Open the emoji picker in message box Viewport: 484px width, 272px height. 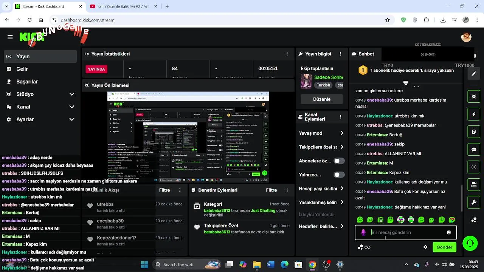click(449, 232)
